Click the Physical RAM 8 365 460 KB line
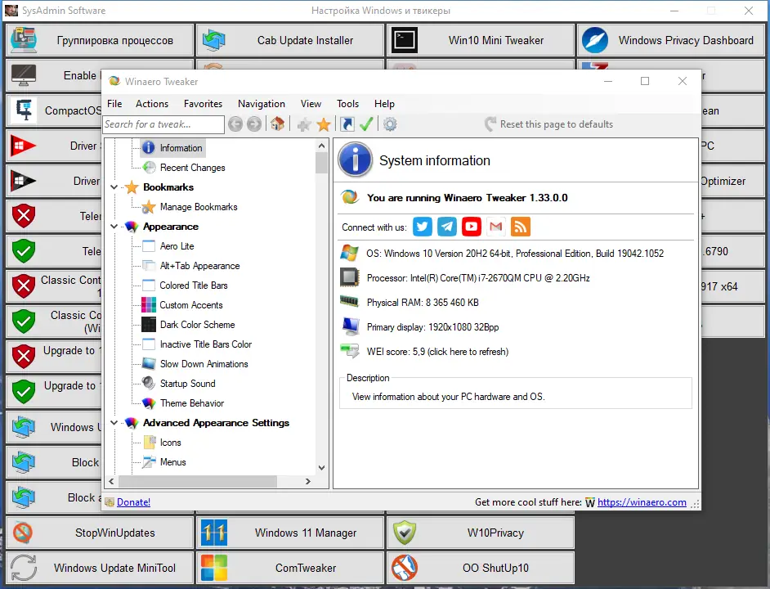 pos(423,303)
